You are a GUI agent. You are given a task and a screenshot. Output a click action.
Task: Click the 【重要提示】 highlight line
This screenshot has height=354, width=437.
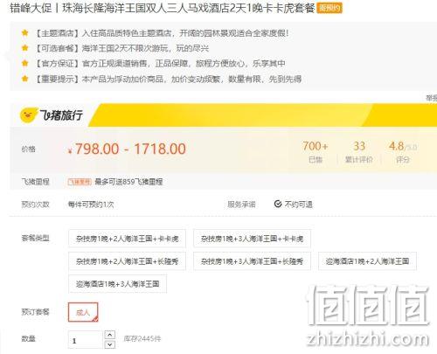(x=168, y=79)
